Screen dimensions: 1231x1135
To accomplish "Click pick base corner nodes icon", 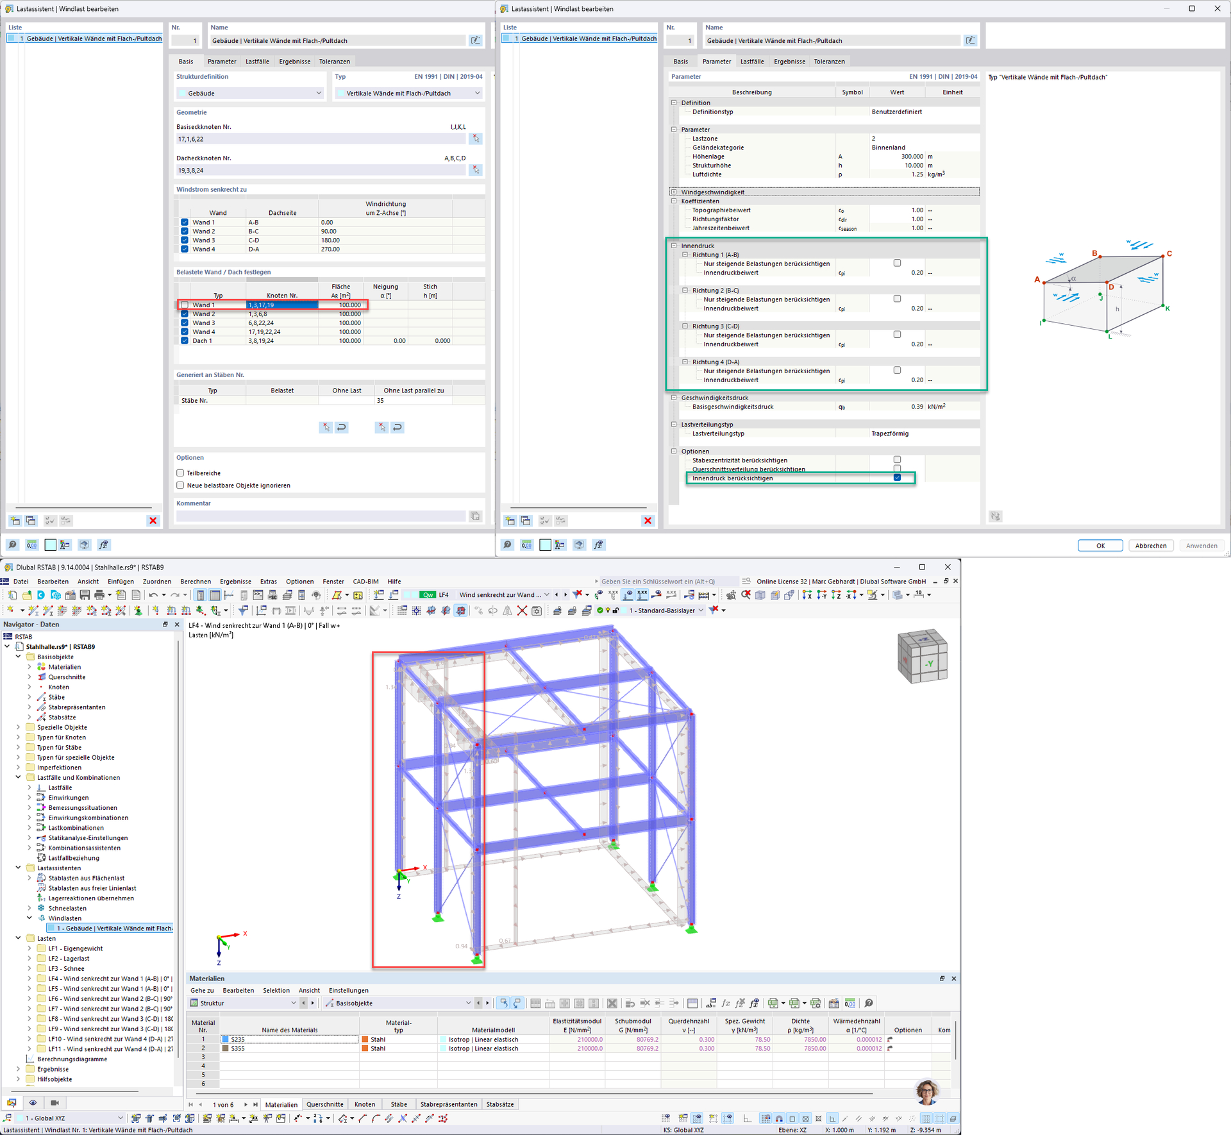I will [475, 139].
